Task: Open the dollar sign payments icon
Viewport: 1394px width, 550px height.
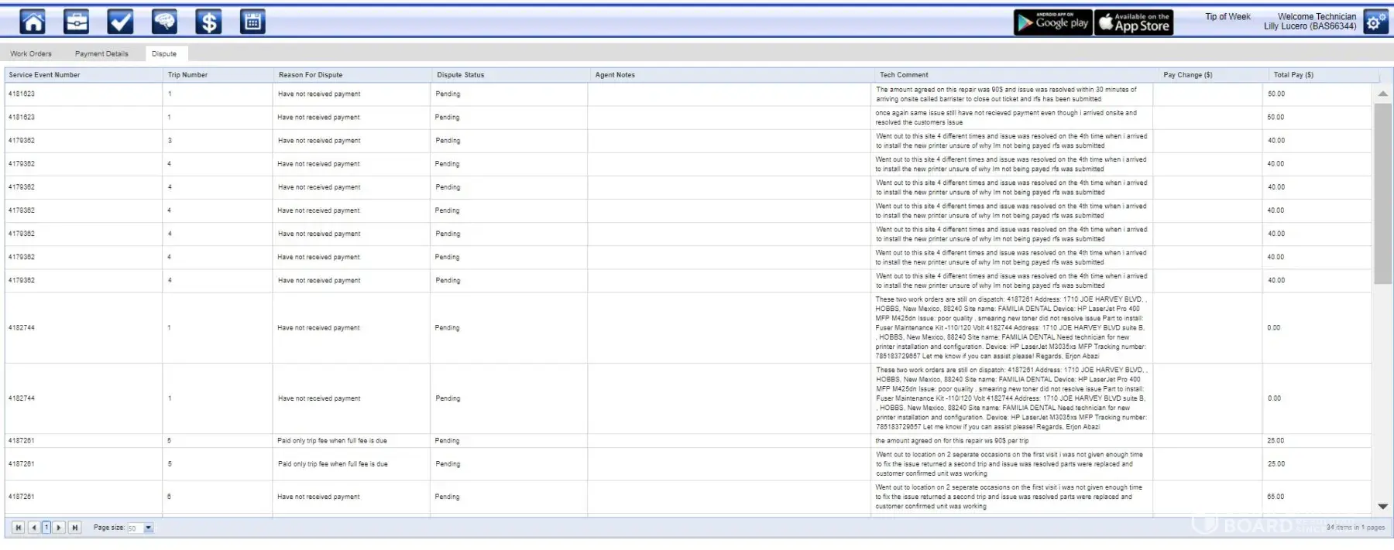Action: click(208, 22)
